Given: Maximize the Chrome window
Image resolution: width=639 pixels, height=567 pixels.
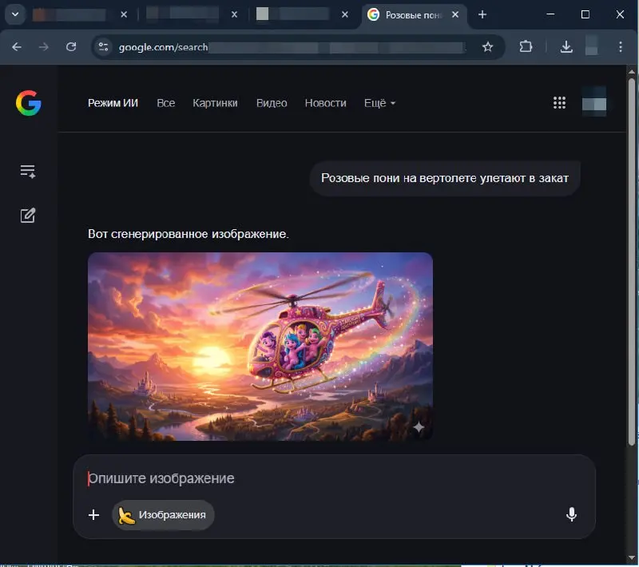Looking at the screenshot, I should [585, 14].
